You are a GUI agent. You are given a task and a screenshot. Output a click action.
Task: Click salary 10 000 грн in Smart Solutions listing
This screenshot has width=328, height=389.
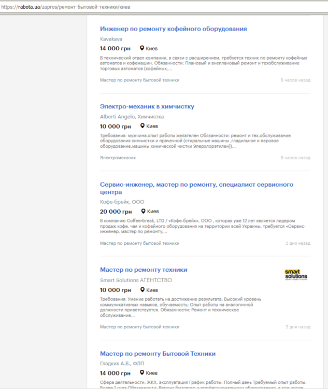(116, 290)
